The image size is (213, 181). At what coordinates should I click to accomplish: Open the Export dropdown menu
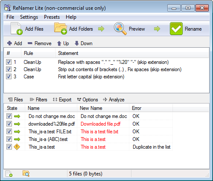[x=62, y=100]
